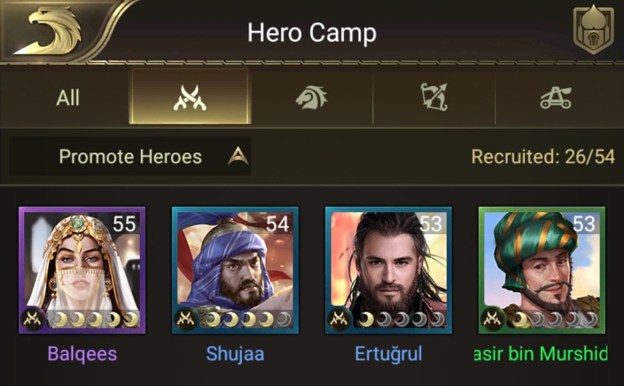
Task: Open Balqees hero portrait
Action: pos(82,270)
